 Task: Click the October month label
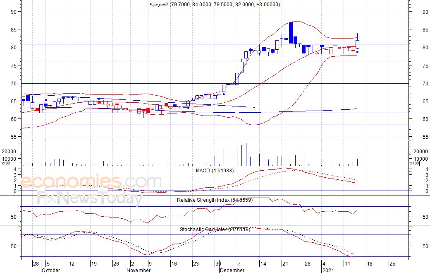click(x=51, y=270)
